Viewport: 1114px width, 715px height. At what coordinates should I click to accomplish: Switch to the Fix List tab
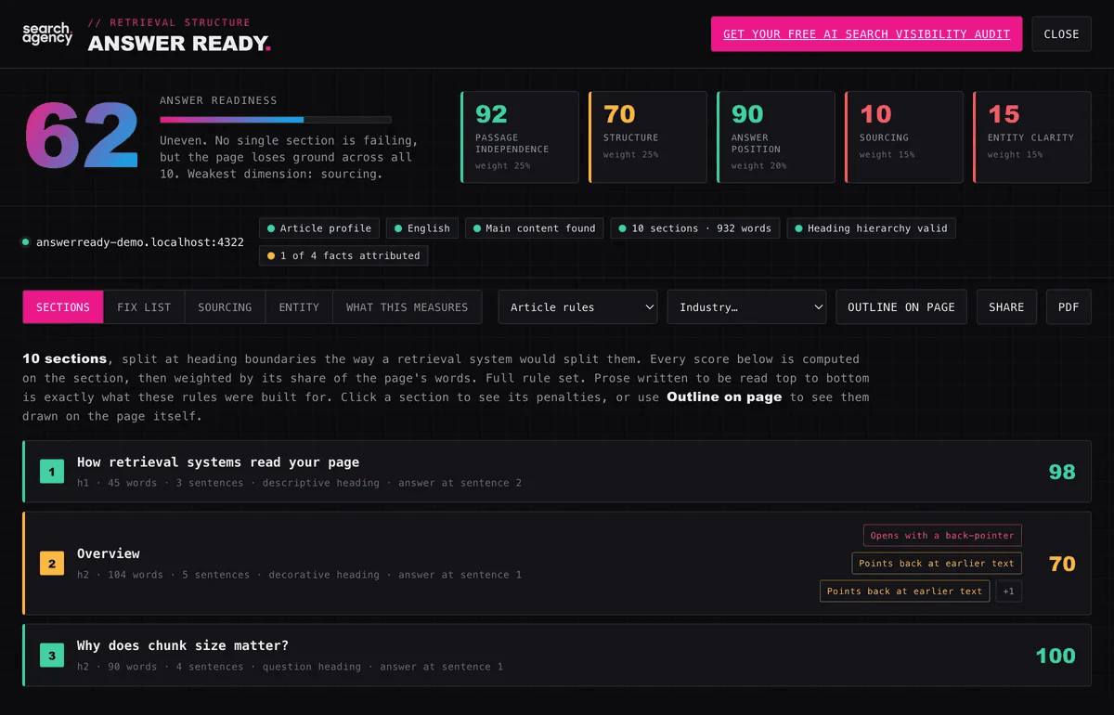click(x=144, y=307)
